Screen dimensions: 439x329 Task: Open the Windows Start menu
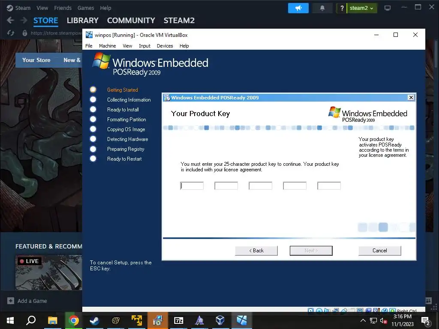click(10, 320)
